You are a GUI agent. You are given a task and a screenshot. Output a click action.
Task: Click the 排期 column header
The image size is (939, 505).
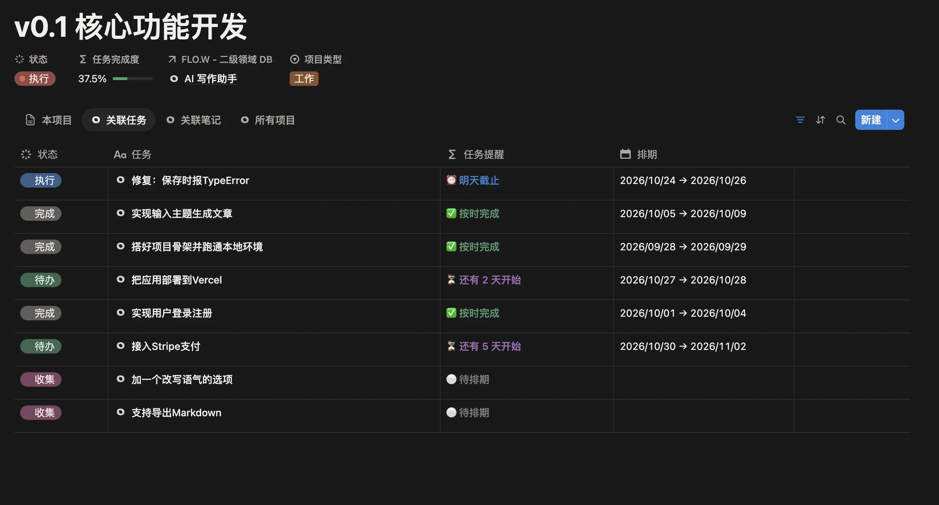638,154
